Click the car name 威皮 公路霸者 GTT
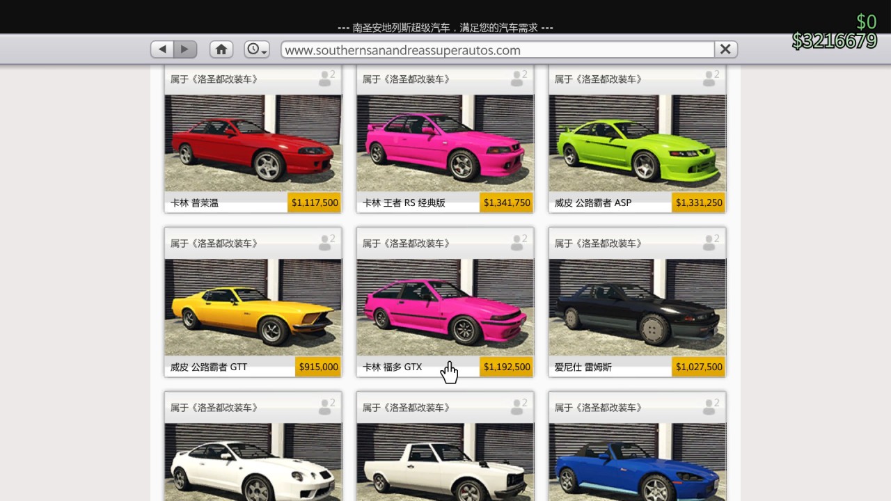 (209, 367)
